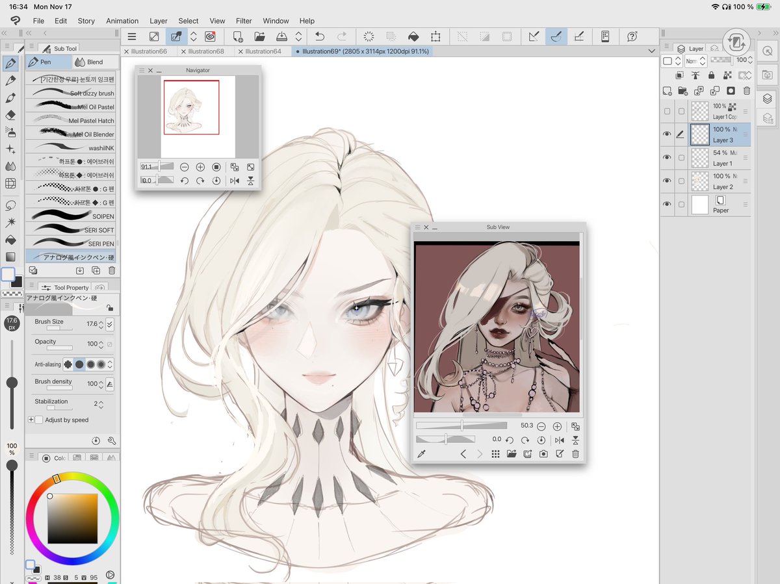
Task: Select the Pen tool in the left toolbar
Action: click(10, 63)
